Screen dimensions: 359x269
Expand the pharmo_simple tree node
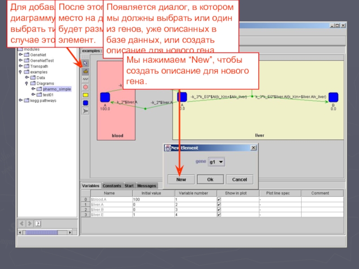(33, 89)
